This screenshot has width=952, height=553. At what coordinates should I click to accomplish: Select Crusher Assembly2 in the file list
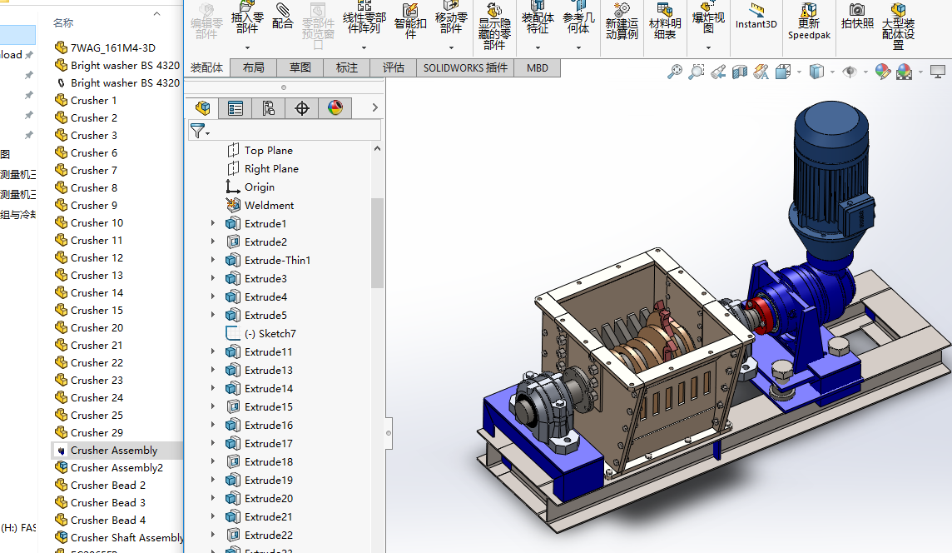click(116, 467)
